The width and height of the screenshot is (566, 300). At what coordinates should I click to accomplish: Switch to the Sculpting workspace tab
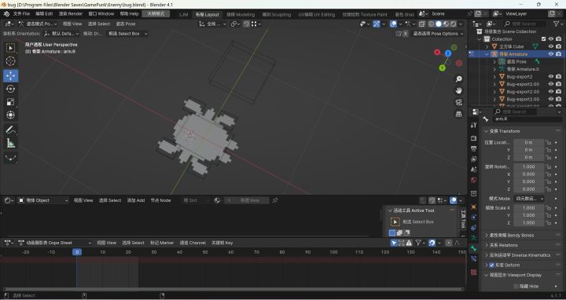point(277,14)
